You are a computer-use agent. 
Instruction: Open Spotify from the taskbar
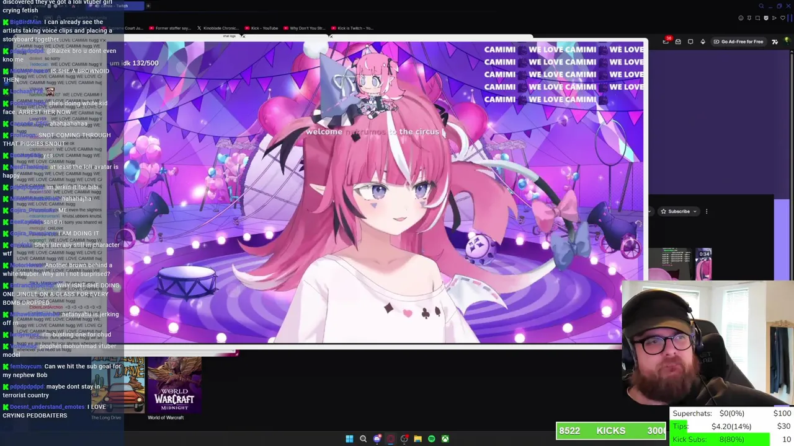coord(432,439)
